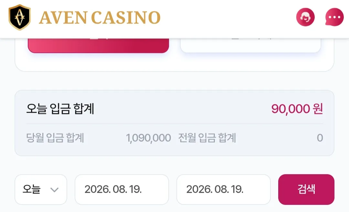Viewport: 349px width, 212px height.
Task: Click the partially hidden white card button
Action: tap(250, 45)
